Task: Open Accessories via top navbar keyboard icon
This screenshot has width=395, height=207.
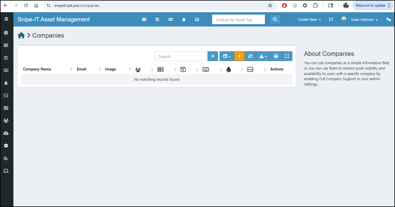Action: (x=170, y=19)
